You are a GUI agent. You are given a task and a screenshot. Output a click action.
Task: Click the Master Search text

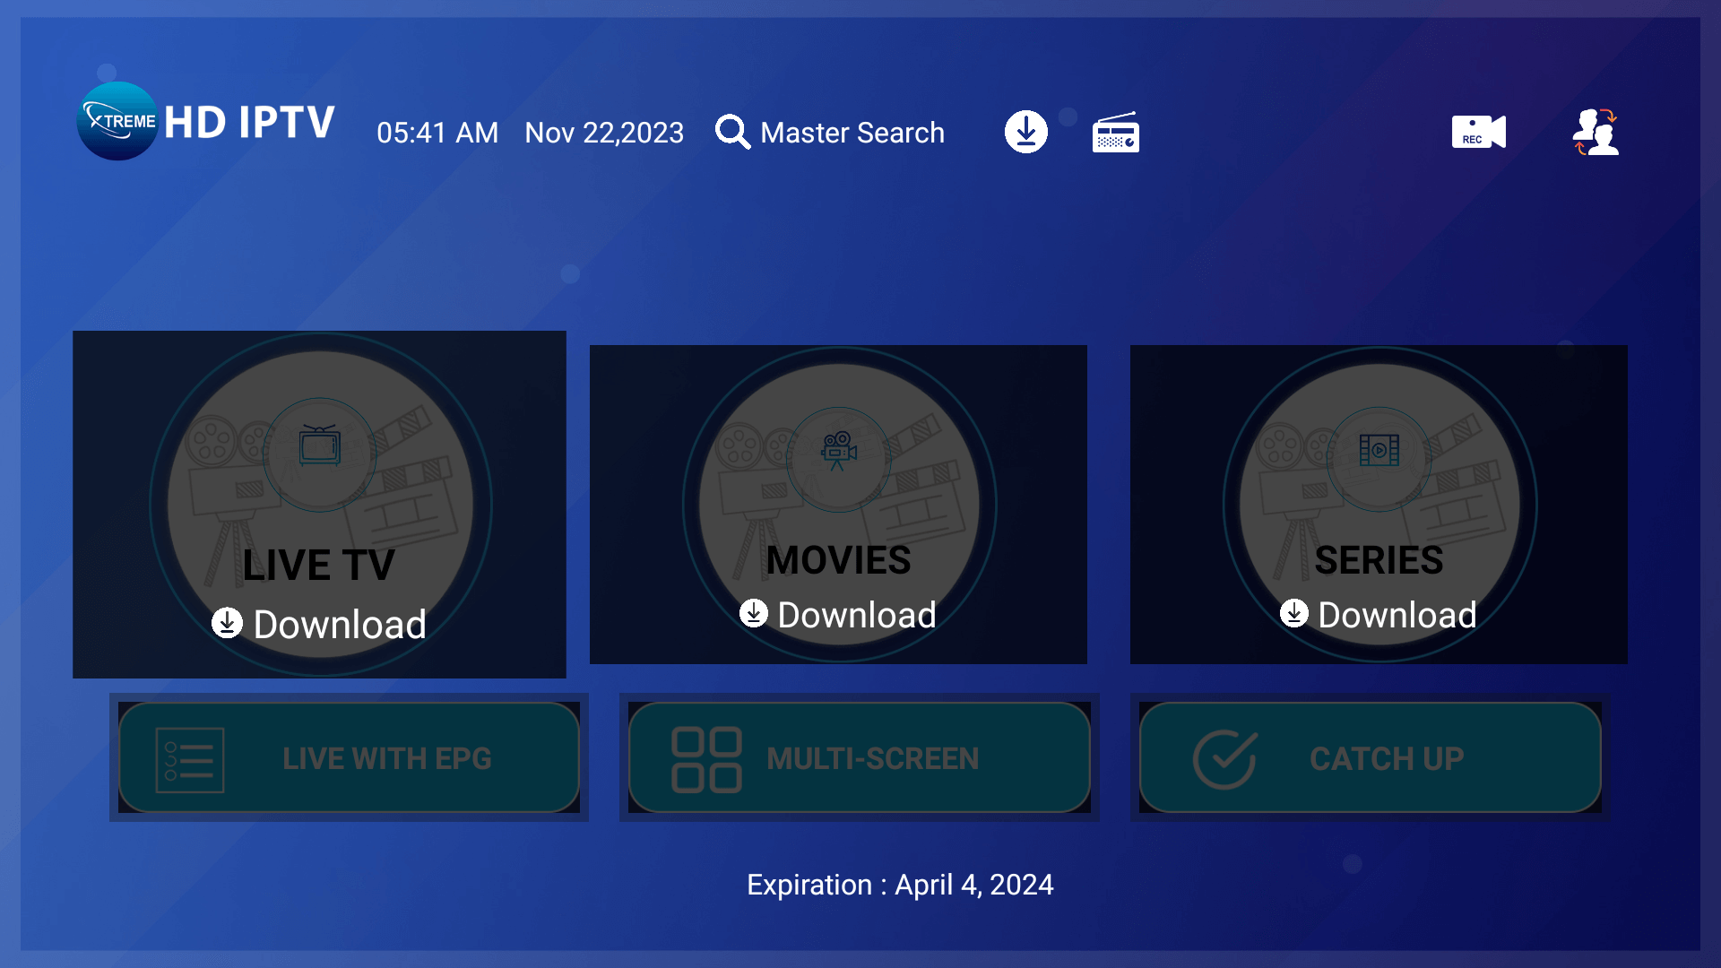(852, 133)
